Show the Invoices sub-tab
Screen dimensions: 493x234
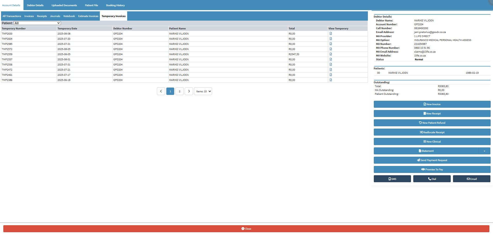click(29, 16)
